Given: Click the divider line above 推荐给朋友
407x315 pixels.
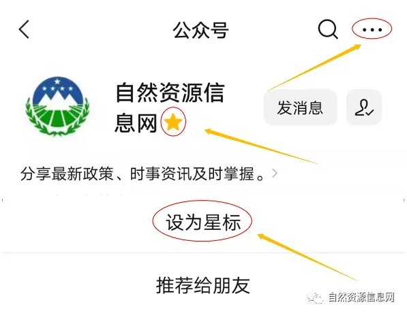Looking at the screenshot, I should pyautogui.click(x=203, y=252).
